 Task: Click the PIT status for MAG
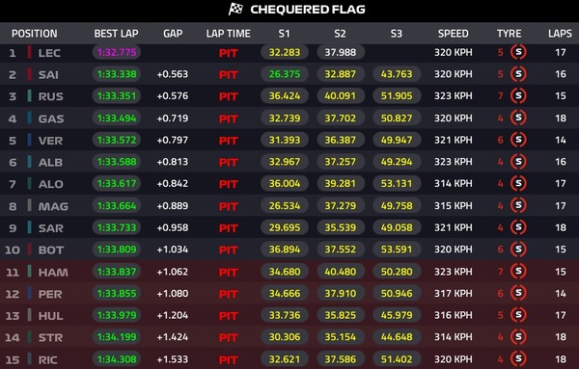pos(228,206)
